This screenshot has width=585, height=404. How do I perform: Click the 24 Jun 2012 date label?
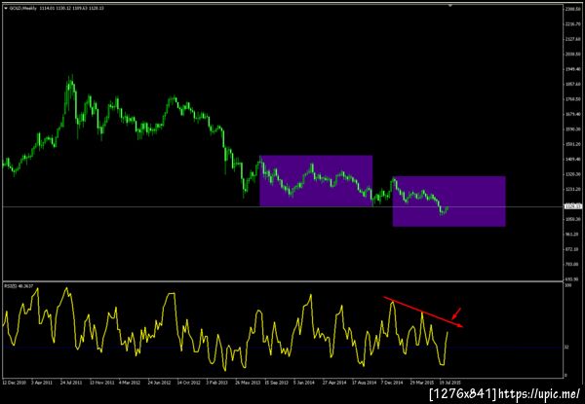[x=159, y=383]
